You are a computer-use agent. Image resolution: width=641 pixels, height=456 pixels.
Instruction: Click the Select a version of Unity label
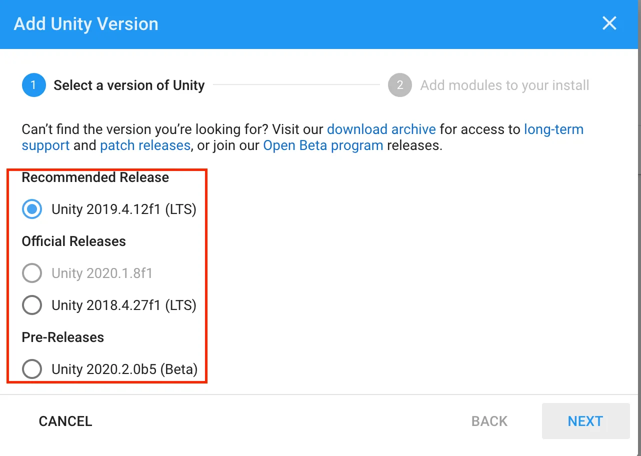pos(129,85)
